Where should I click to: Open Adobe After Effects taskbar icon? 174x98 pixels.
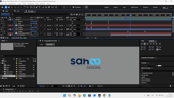tap(100, 95)
